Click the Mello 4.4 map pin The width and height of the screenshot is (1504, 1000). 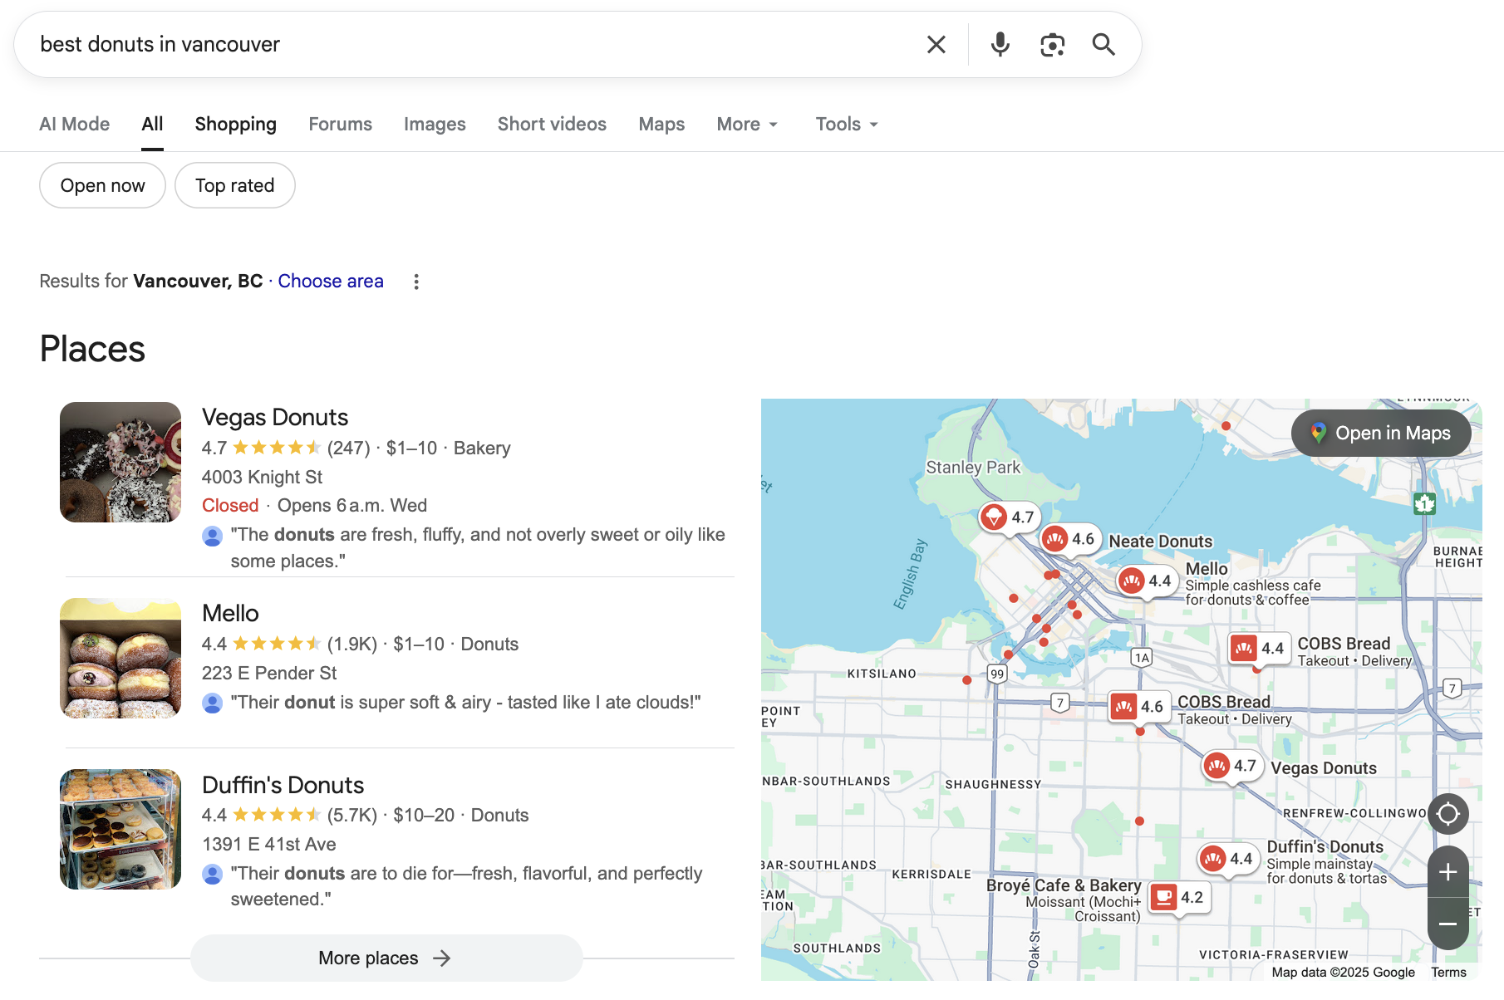1147,581
